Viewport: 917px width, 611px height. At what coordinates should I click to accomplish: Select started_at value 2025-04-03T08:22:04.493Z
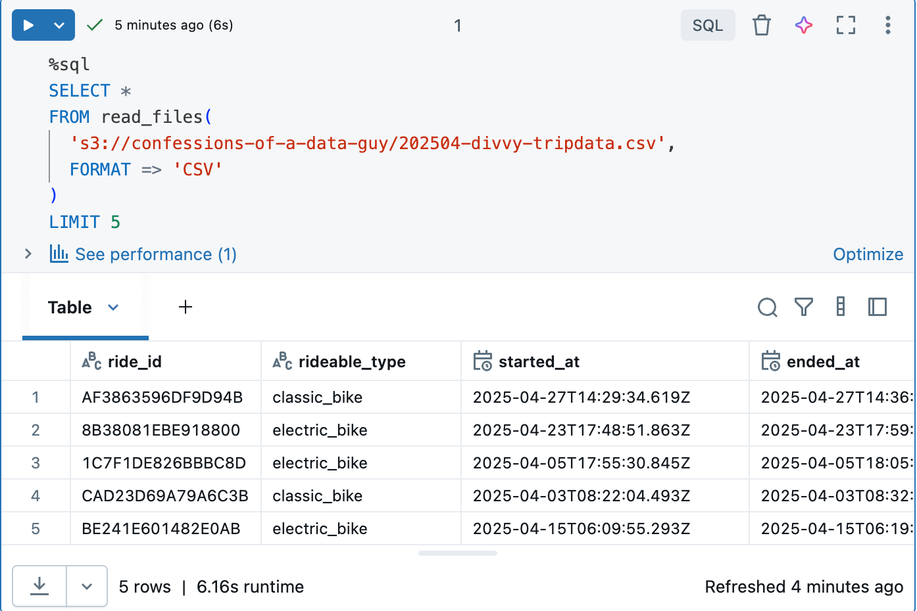click(x=605, y=495)
